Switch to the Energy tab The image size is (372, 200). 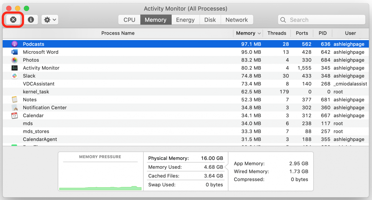[x=185, y=20]
